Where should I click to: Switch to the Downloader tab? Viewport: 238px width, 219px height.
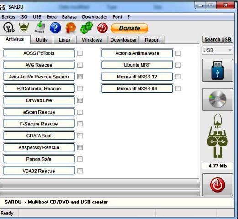coord(123,40)
